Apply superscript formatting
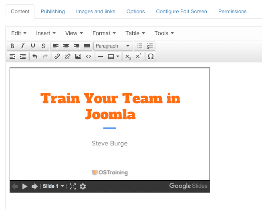This screenshot has height=209, width=262. [138, 56]
